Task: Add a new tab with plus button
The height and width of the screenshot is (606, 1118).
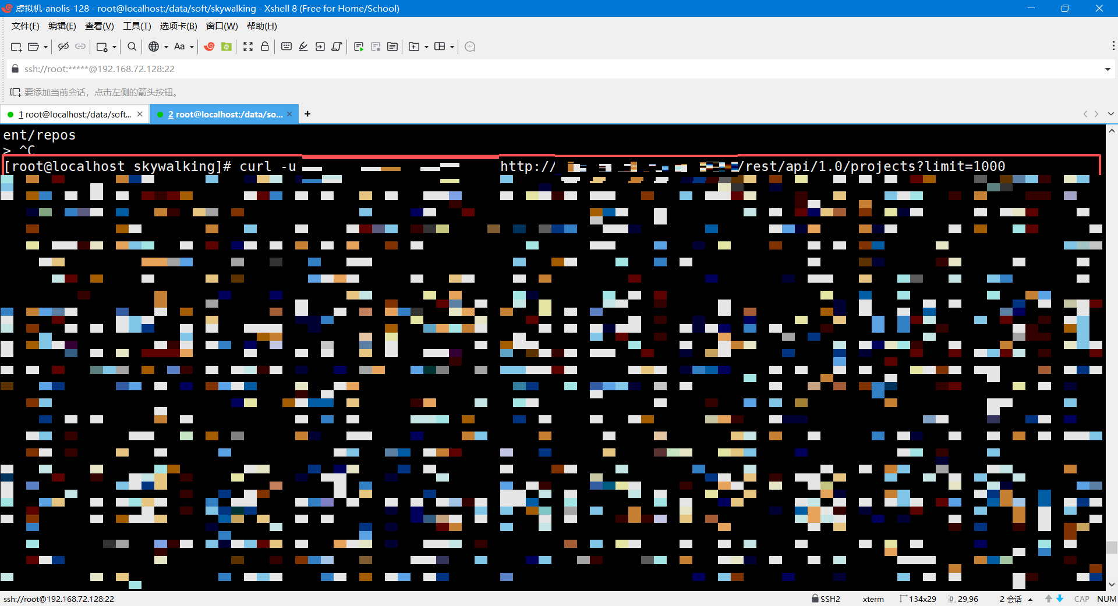Action: coord(307,114)
